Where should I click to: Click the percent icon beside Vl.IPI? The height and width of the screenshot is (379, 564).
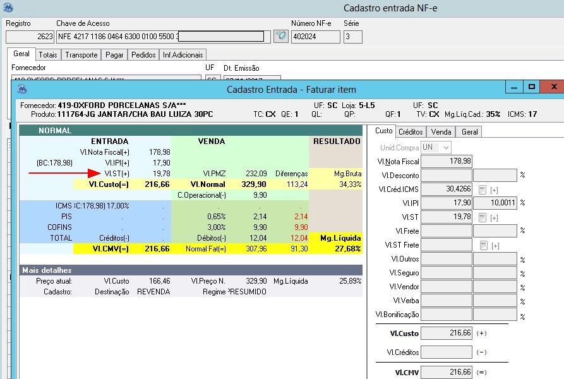point(523,203)
